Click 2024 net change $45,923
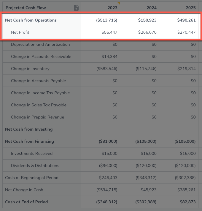The height and width of the screenshot is (211, 202). [149, 190]
